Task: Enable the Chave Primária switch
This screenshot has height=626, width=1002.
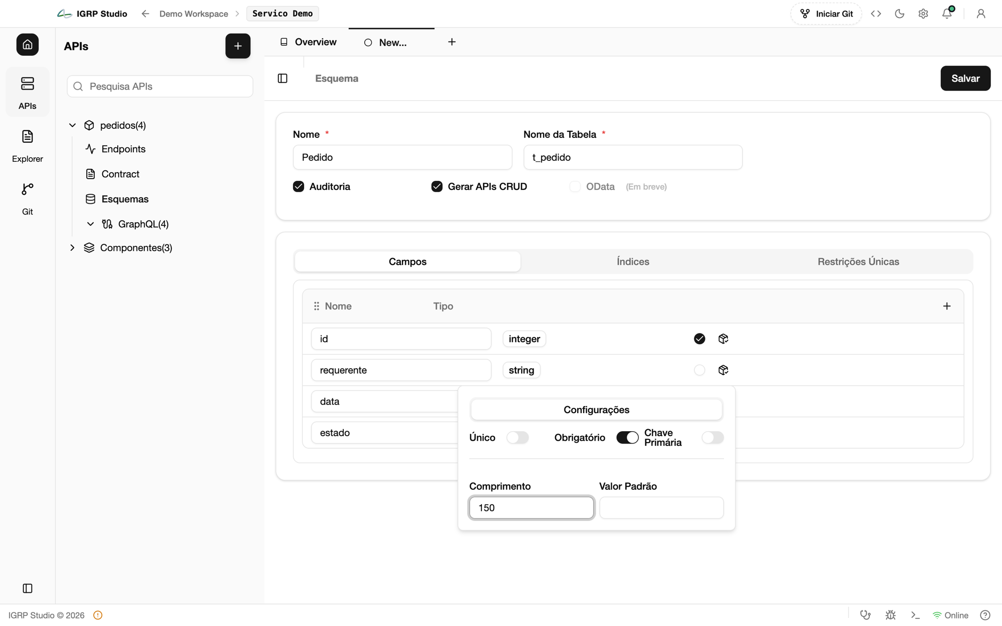Action: coord(712,438)
